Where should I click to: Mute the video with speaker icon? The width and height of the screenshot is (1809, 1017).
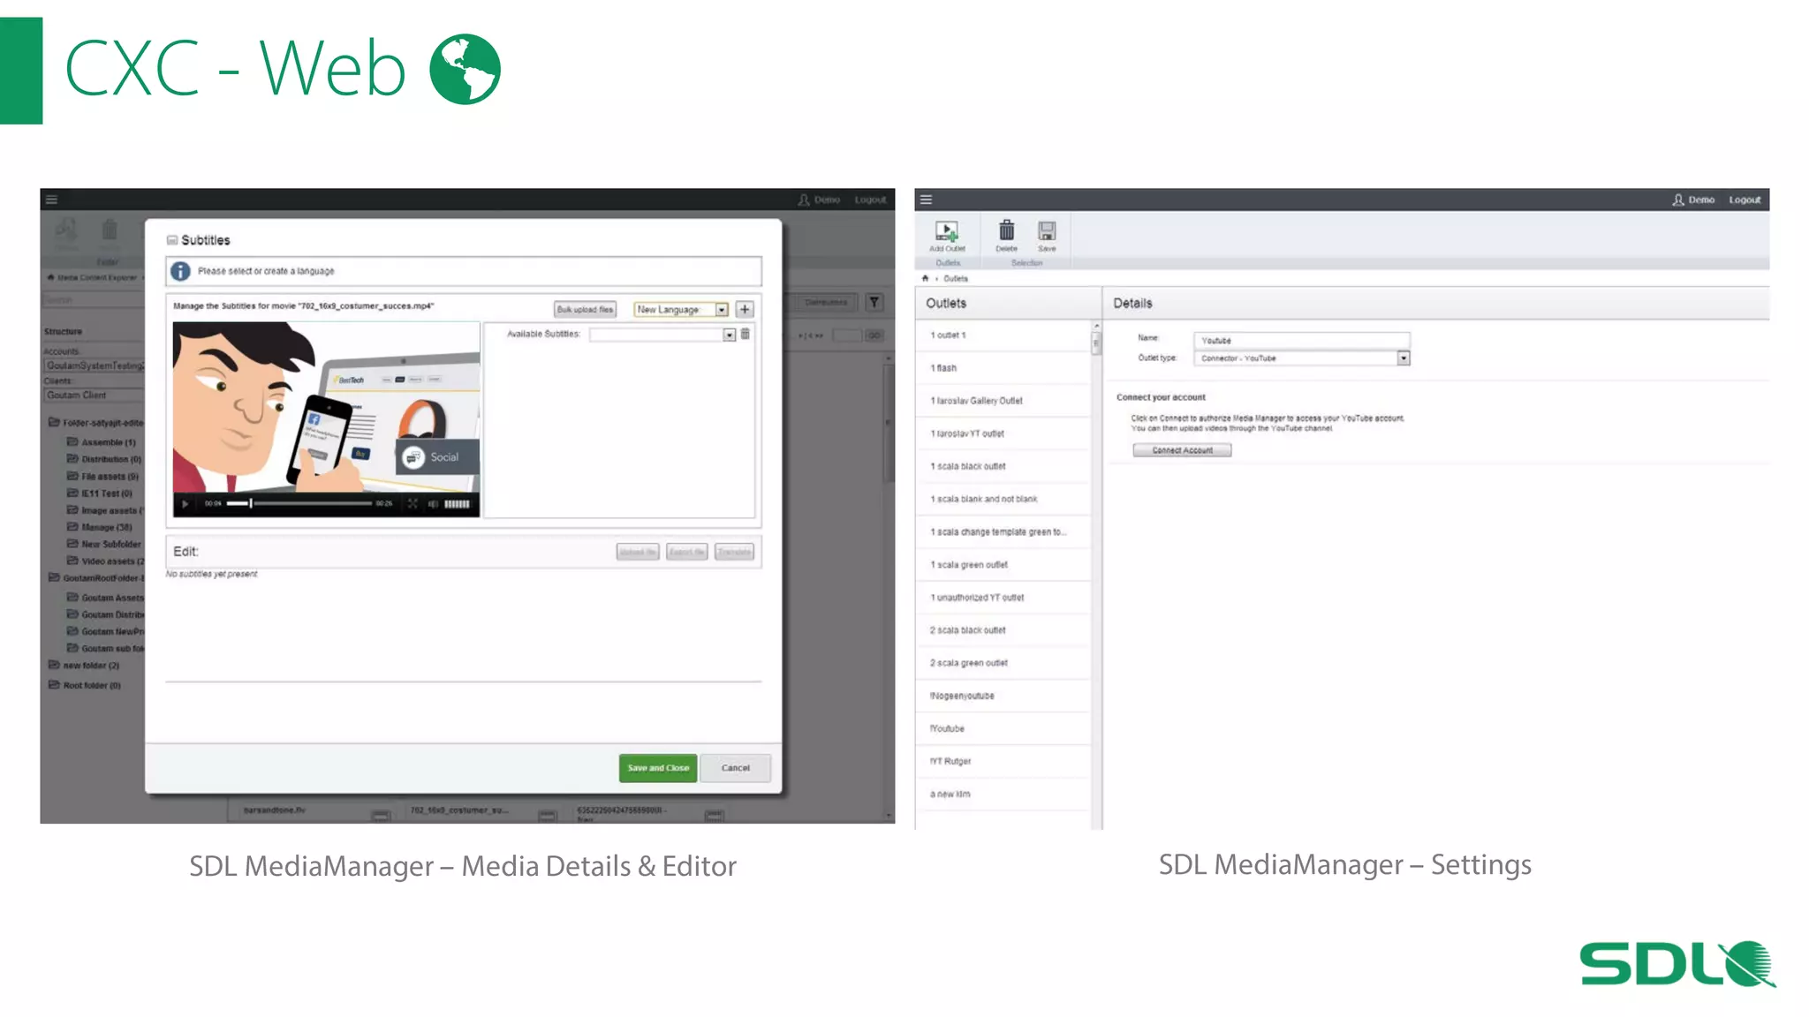point(433,504)
